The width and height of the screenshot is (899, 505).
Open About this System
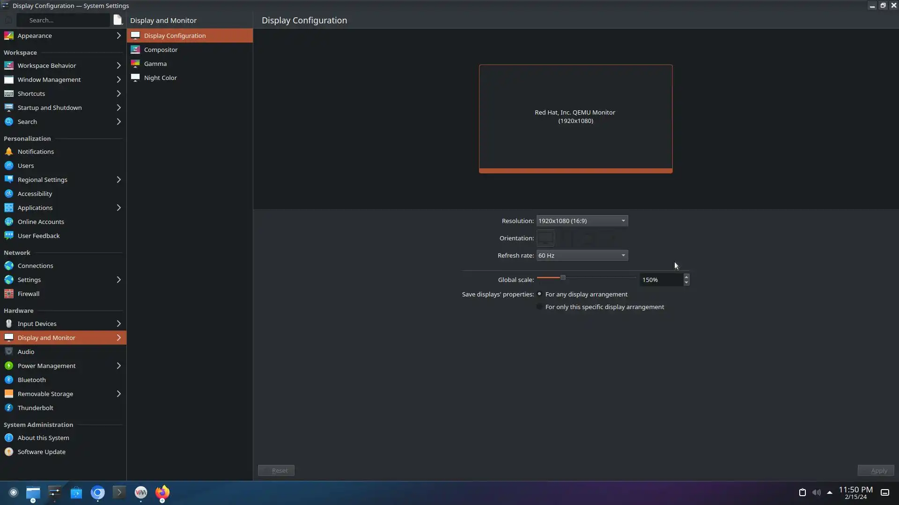(43, 438)
